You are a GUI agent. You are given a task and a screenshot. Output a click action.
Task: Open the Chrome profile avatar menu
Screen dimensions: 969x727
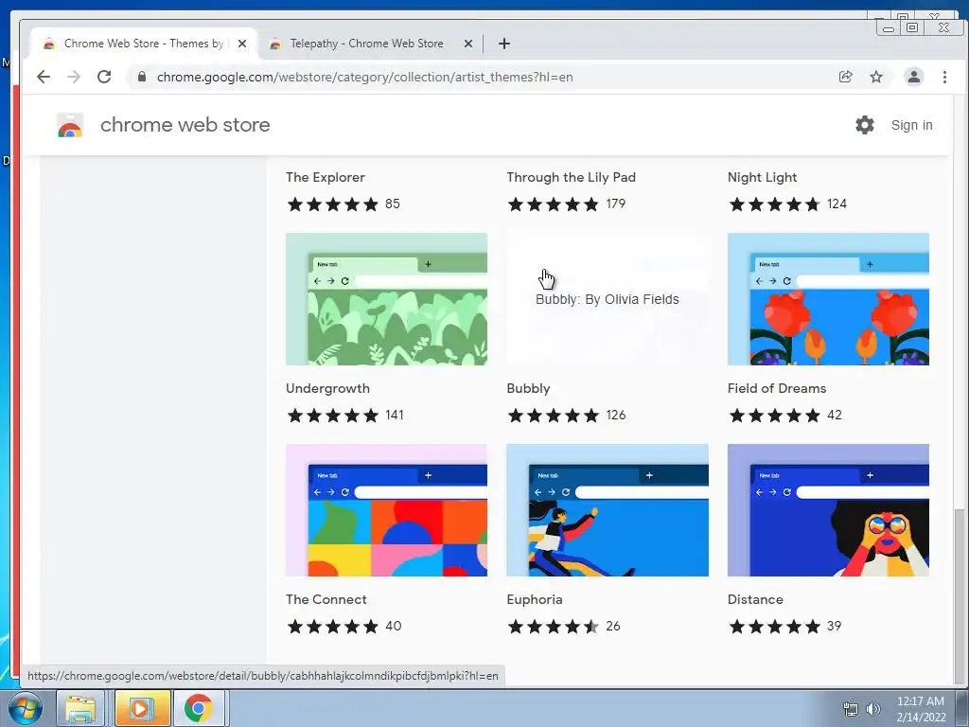coord(913,77)
